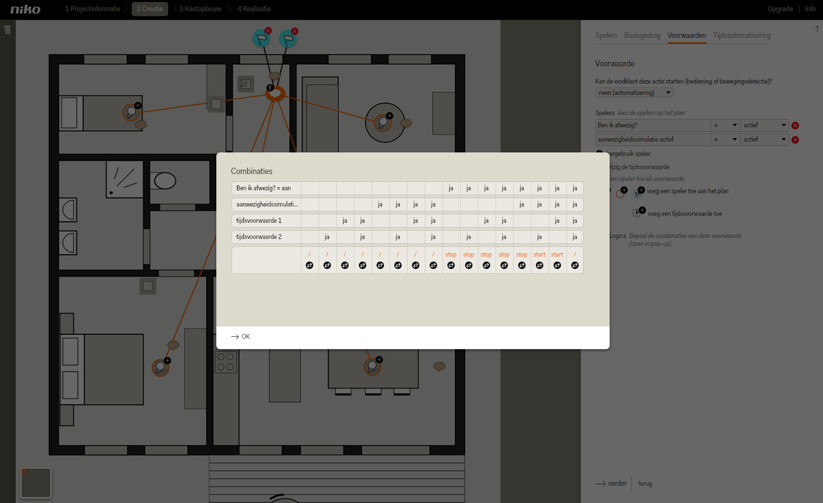Image resolution: width=823 pixels, height=503 pixels.
Task: Click terug to go back
Action: 646,484
